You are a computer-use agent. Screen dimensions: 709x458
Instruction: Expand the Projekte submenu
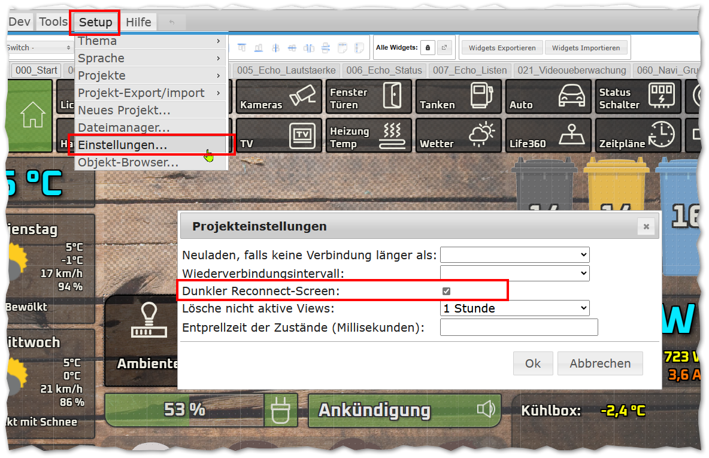click(x=151, y=75)
